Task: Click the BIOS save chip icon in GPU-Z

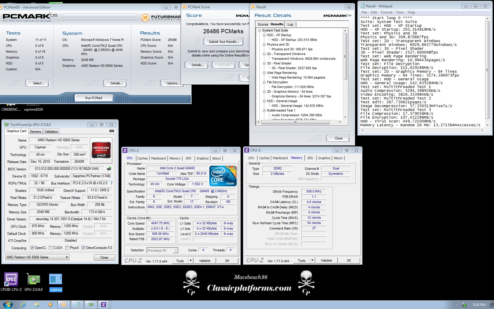Action: click(109, 169)
